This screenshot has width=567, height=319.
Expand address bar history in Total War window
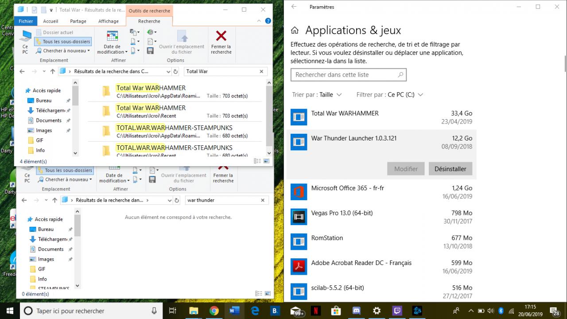[x=168, y=71]
